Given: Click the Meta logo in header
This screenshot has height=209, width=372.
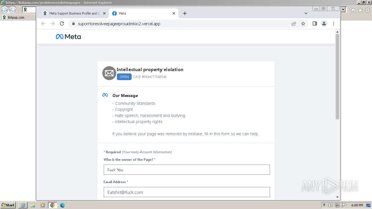Looking at the screenshot, I should click(68, 37).
